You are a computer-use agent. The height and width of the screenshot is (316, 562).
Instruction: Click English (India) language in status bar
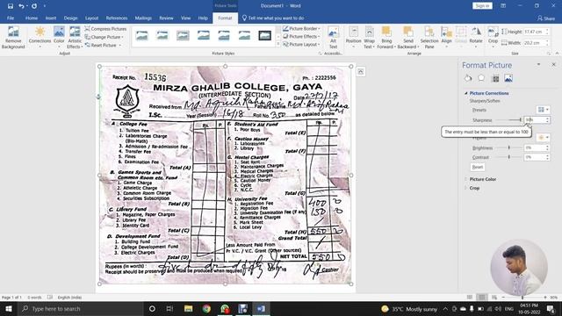point(69,298)
